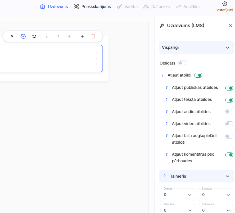Collapse the Vispārīgi section
The height and width of the screenshot is (213, 235).
click(227, 48)
